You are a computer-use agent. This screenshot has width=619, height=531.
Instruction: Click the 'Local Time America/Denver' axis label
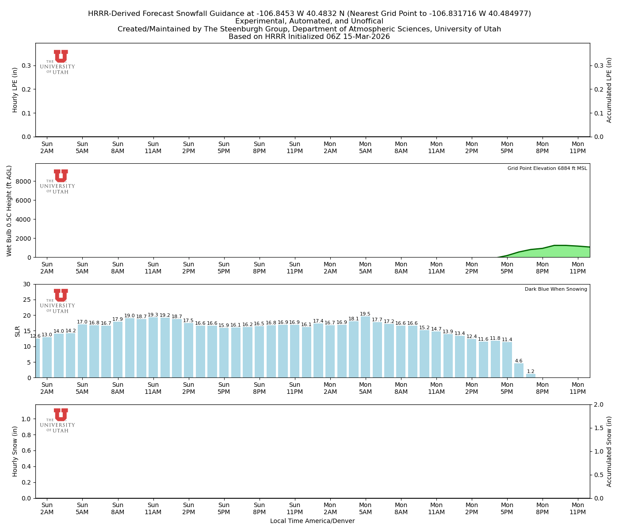[x=312, y=521]
